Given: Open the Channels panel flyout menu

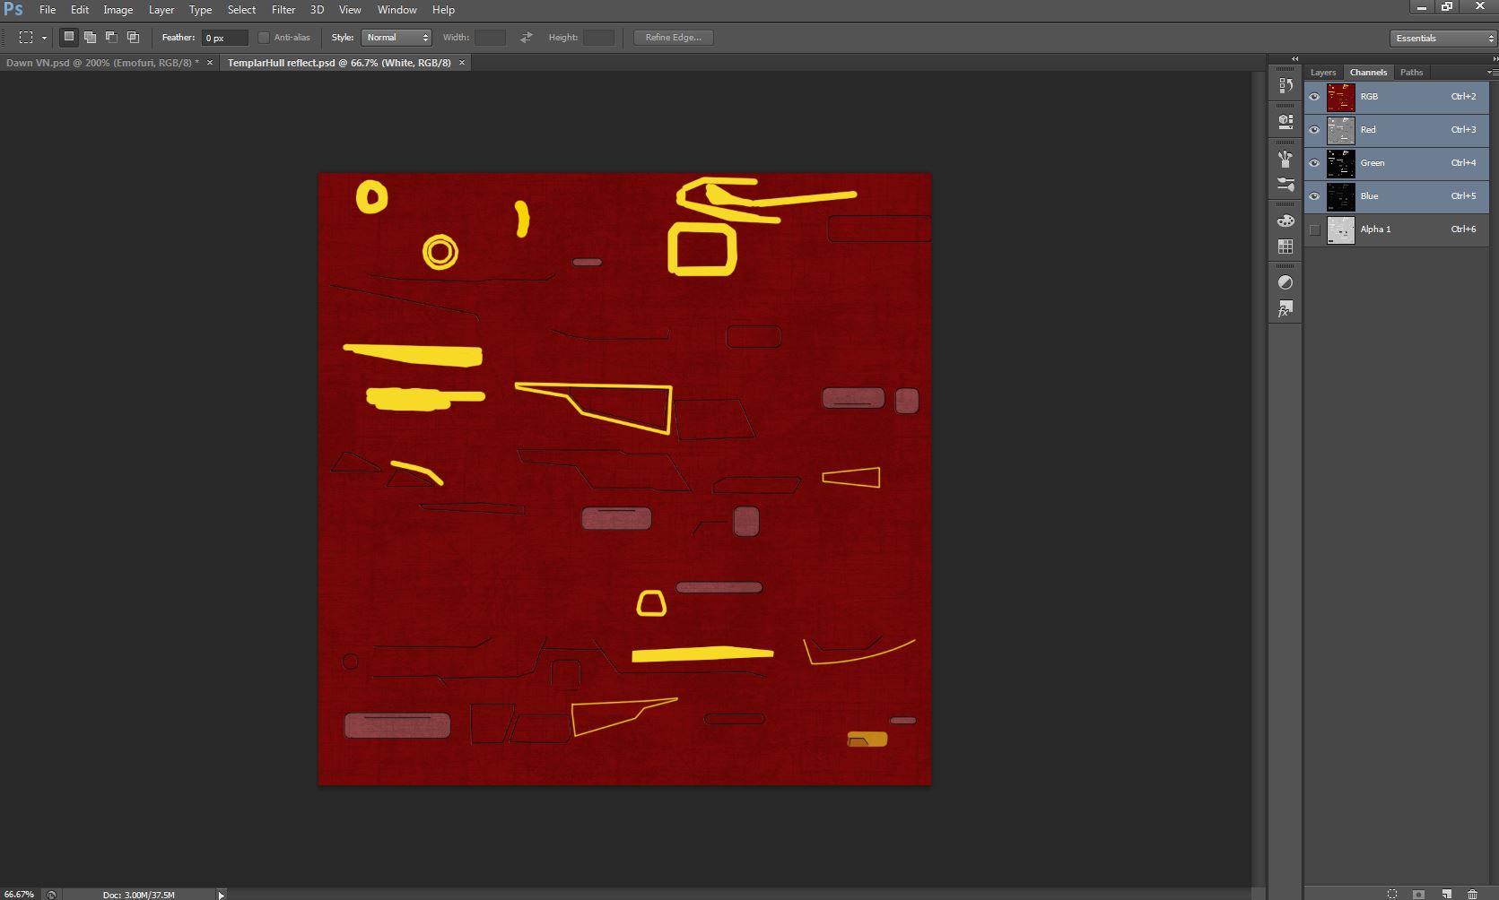Looking at the screenshot, I should (x=1492, y=72).
